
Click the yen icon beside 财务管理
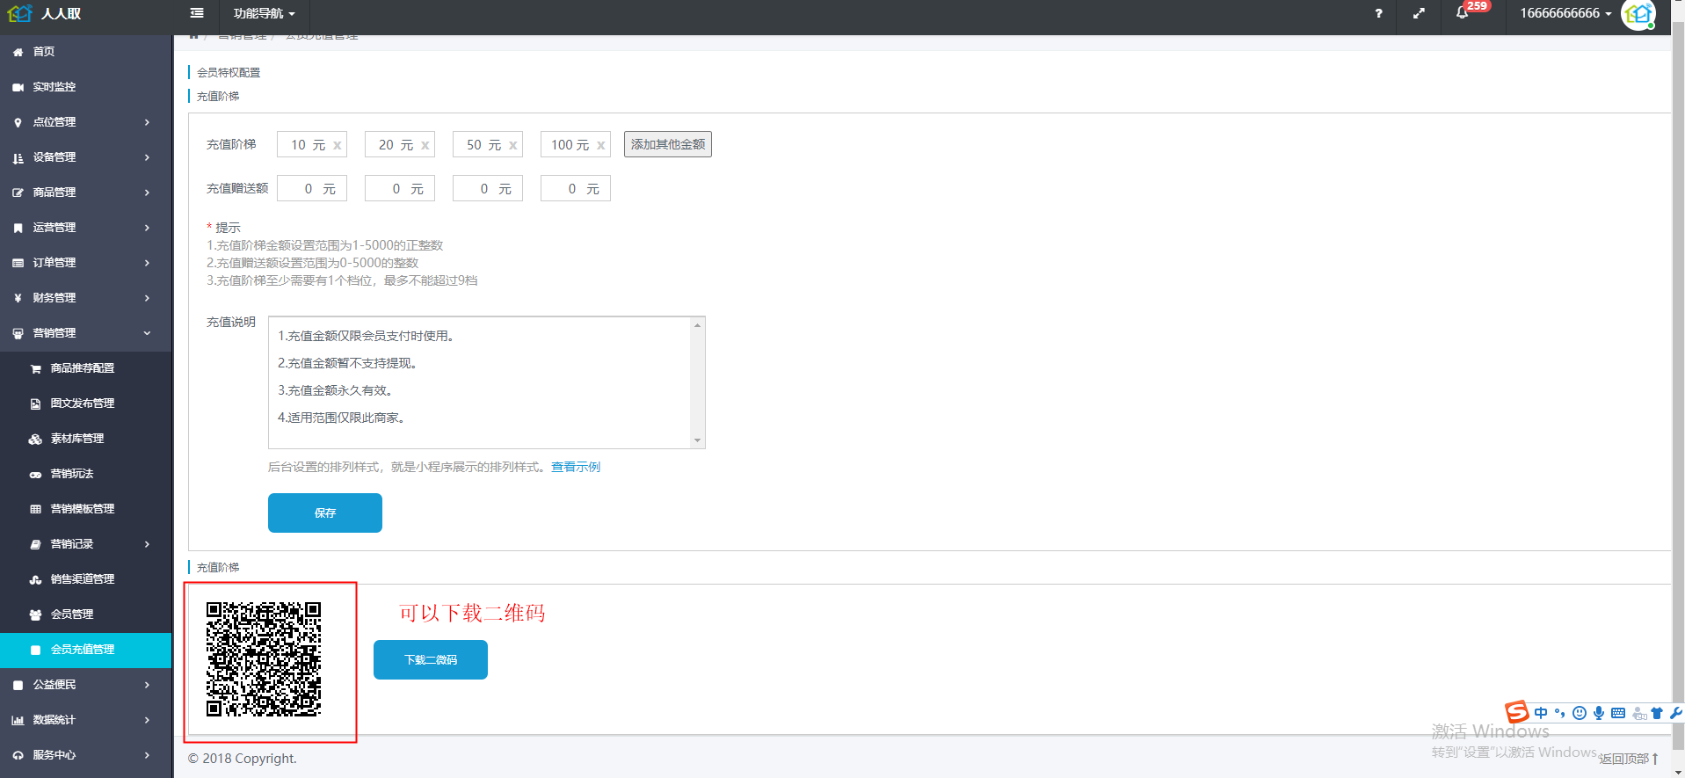[18, 298]
